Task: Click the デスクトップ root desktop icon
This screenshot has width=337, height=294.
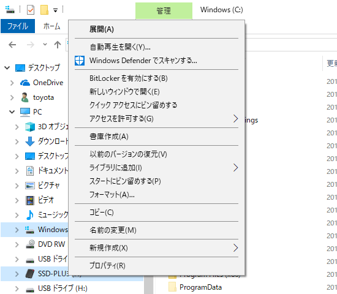Action: click(x=20, y=68)
